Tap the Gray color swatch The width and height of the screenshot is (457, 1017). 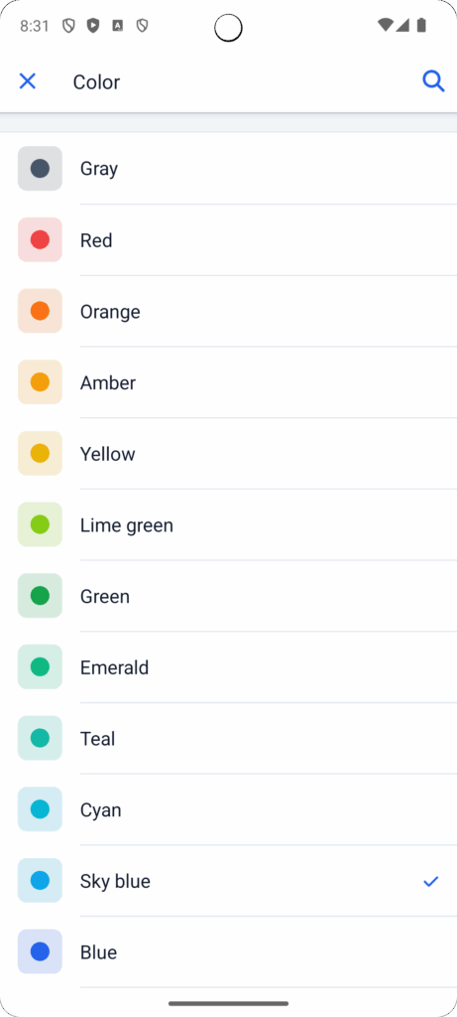point(40,169)
